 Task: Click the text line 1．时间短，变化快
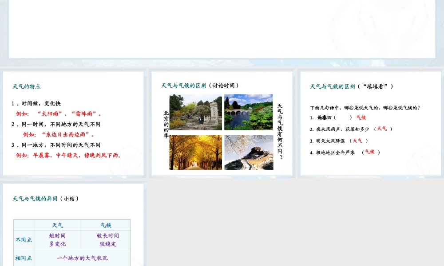[36, 103]
